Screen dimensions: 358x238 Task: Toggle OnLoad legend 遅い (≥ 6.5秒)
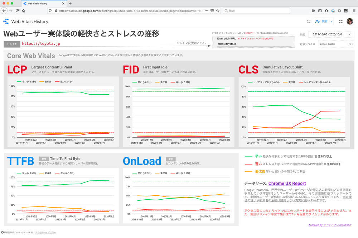pyautogui.click(x=180, y=173)
